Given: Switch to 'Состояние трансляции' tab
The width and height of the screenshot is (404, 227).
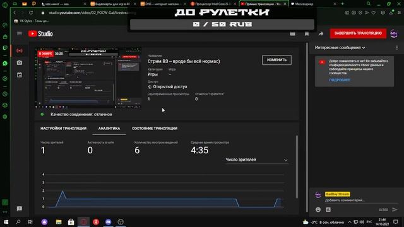Looking at the screenshot, I should click(x=155, y=129).
